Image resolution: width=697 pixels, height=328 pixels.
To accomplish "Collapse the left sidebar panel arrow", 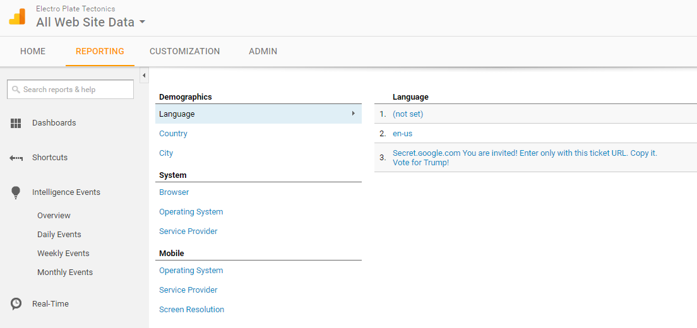I will pyautogui.click(x=144, y=76).
